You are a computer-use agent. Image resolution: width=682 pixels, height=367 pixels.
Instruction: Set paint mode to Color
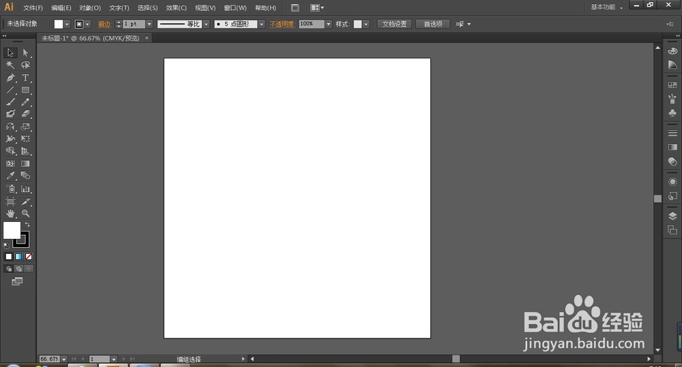coord(9,257)
